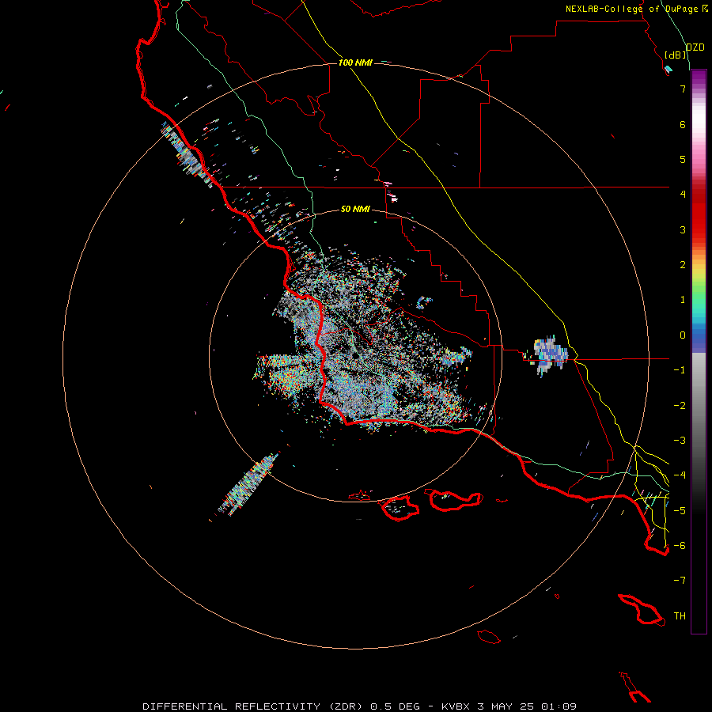This screenshot has width=712, height=712.
Task: Click the [dB] unit label
Action: 676,55
